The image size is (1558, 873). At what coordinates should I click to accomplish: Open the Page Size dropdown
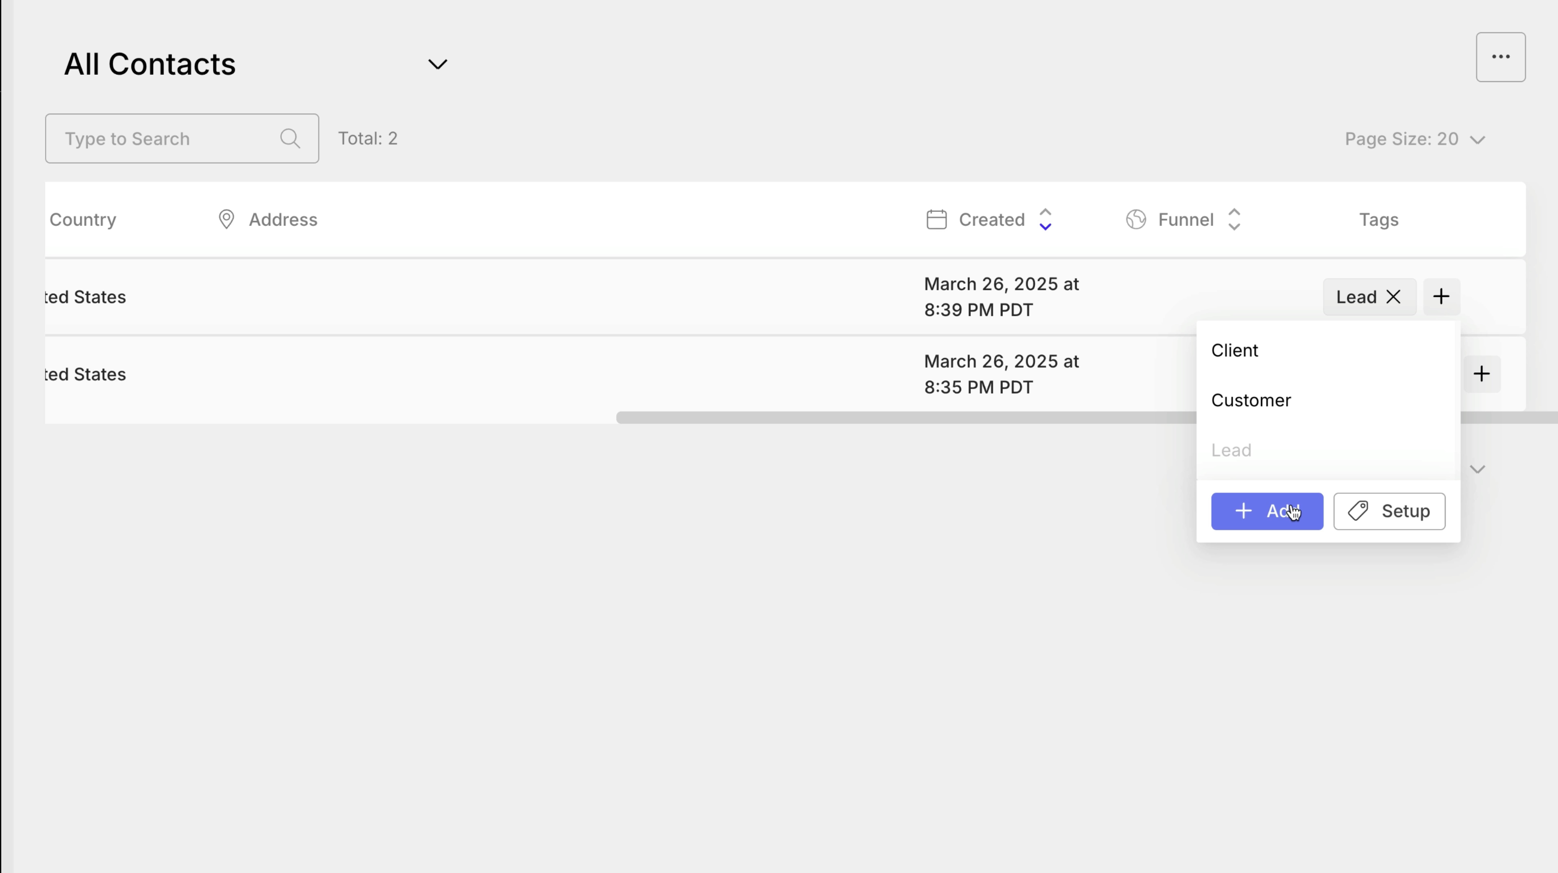click(x=1415, y=139)
